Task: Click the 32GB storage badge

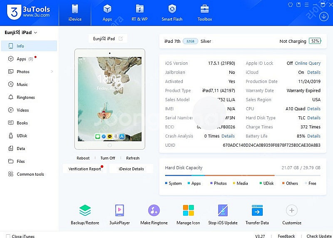Action: click(190, 41)
